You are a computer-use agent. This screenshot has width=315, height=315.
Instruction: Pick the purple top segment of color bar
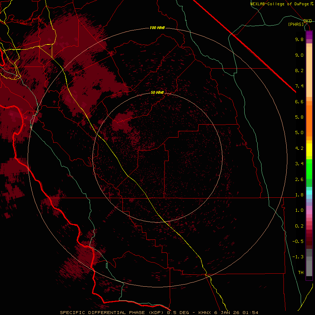[309, 35]
